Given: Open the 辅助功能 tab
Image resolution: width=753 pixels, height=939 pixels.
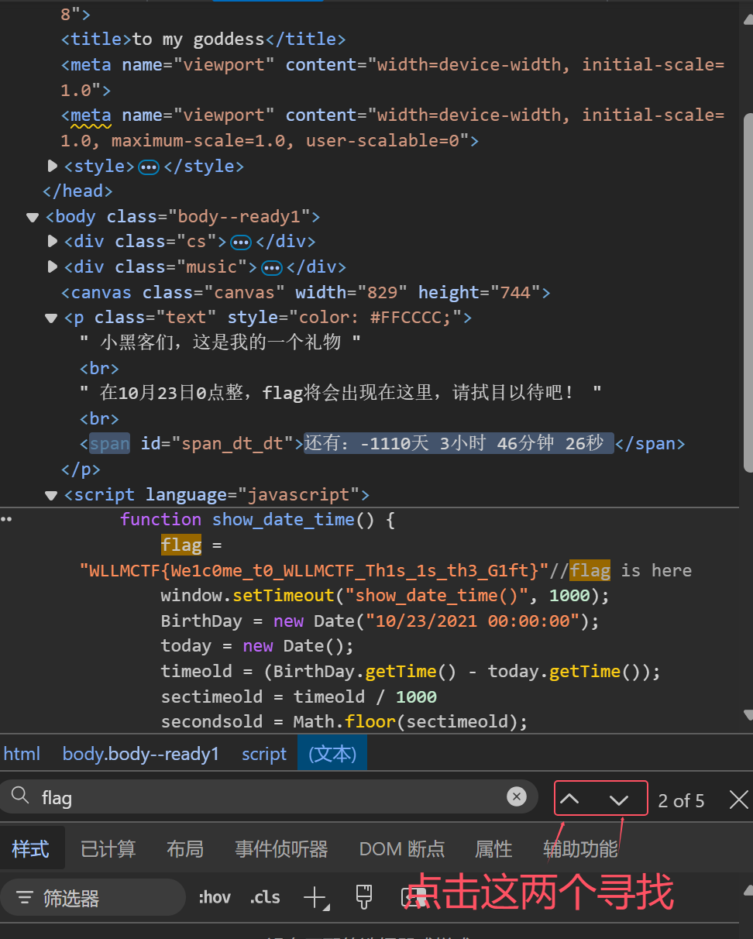Looking at the screenshot, I should (580, 848).
